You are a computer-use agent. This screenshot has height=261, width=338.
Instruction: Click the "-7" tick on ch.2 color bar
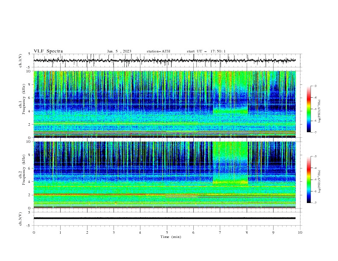click(315, 203)
